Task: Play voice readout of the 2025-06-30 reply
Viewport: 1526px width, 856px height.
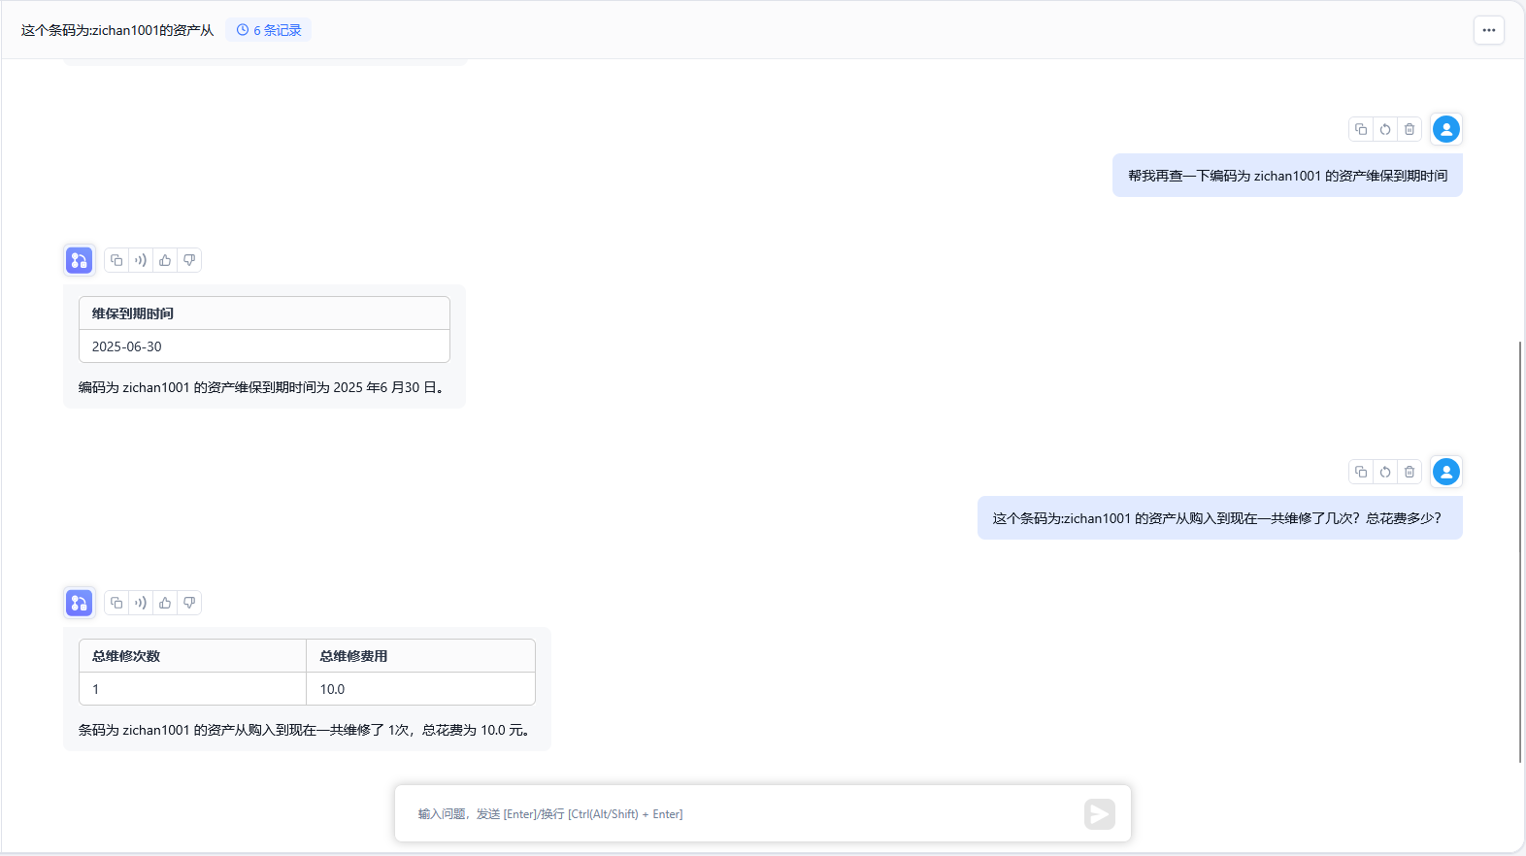Action: 141,260
